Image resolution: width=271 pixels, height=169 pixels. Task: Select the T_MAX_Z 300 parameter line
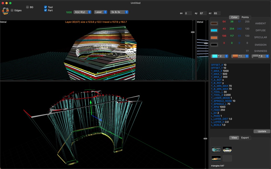tap(219, 77)
